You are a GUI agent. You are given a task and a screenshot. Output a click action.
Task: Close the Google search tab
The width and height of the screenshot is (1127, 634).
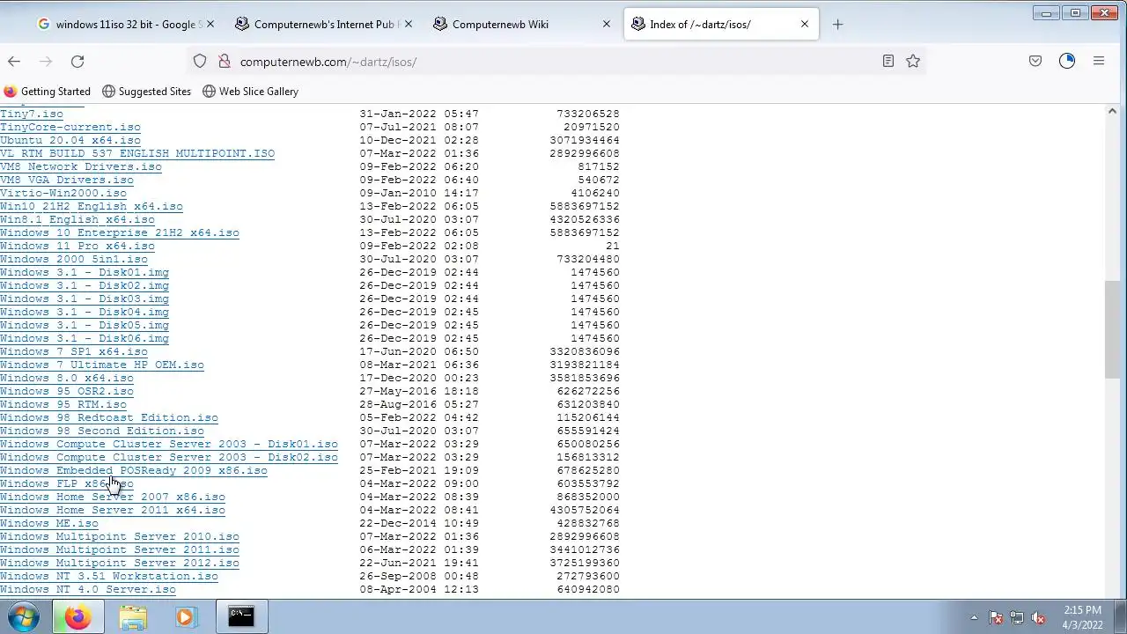(x=210, y=24)
